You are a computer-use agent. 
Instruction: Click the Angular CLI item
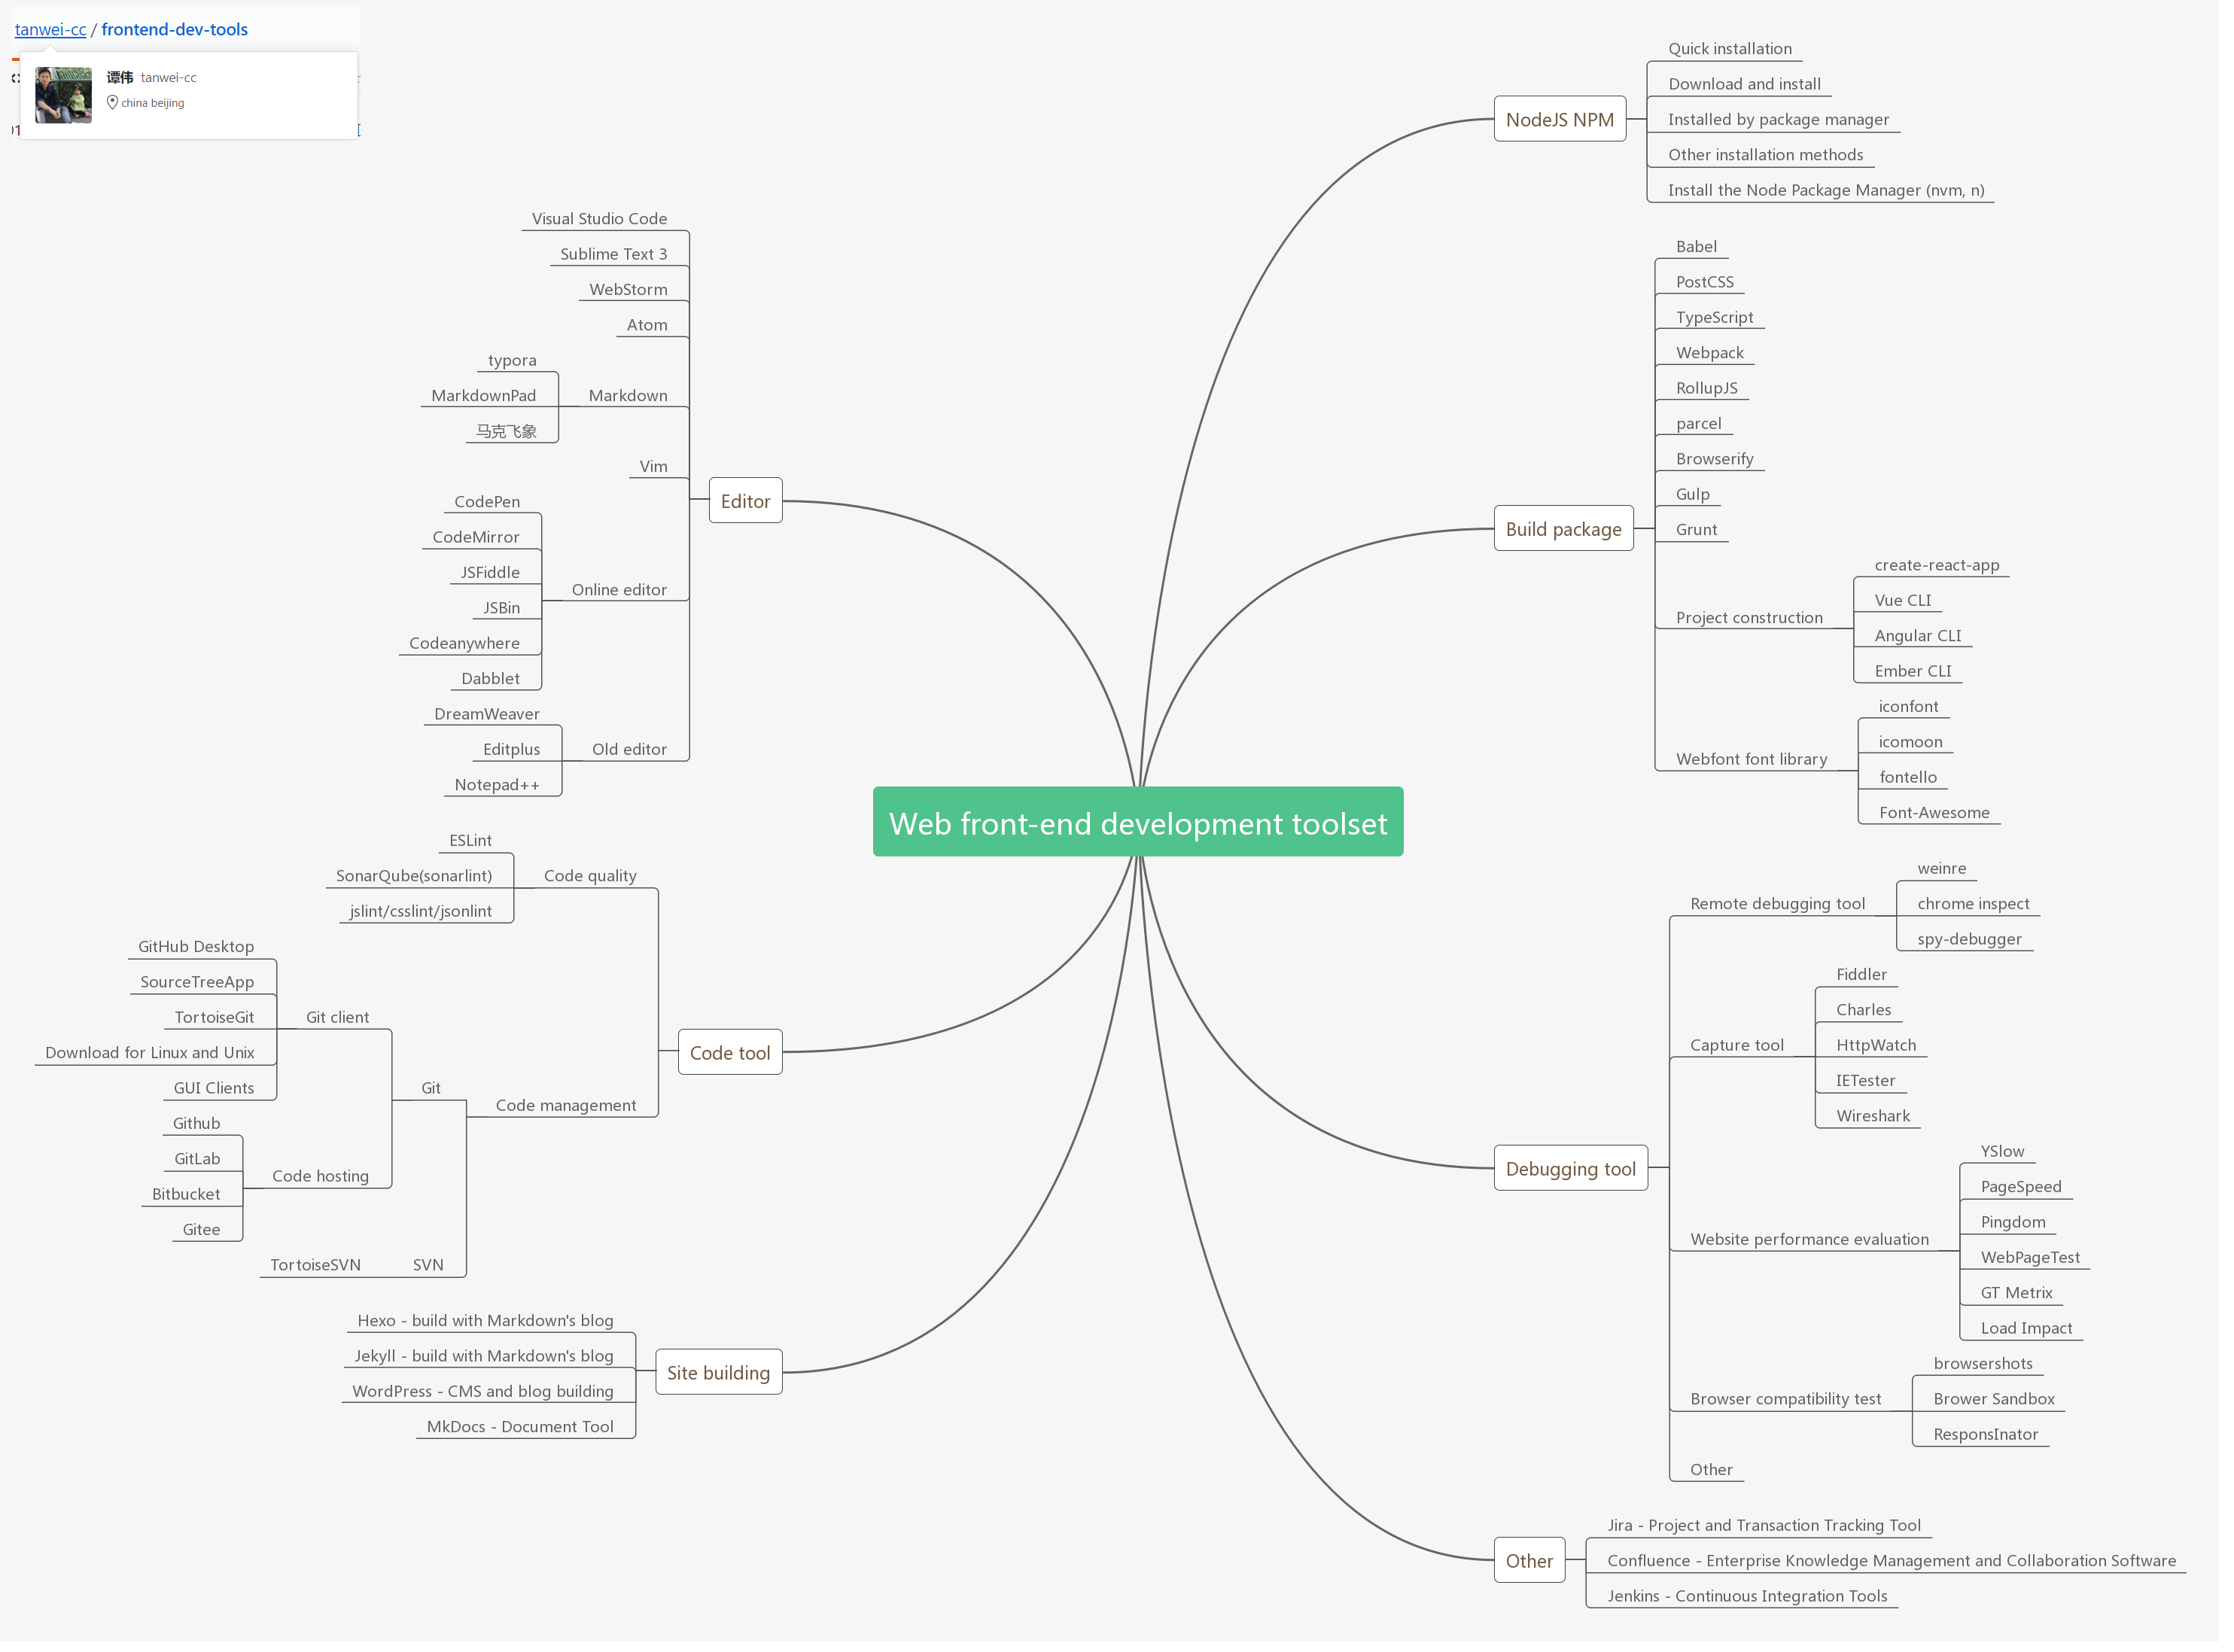pyautogui.click(x=1930, y=639)
